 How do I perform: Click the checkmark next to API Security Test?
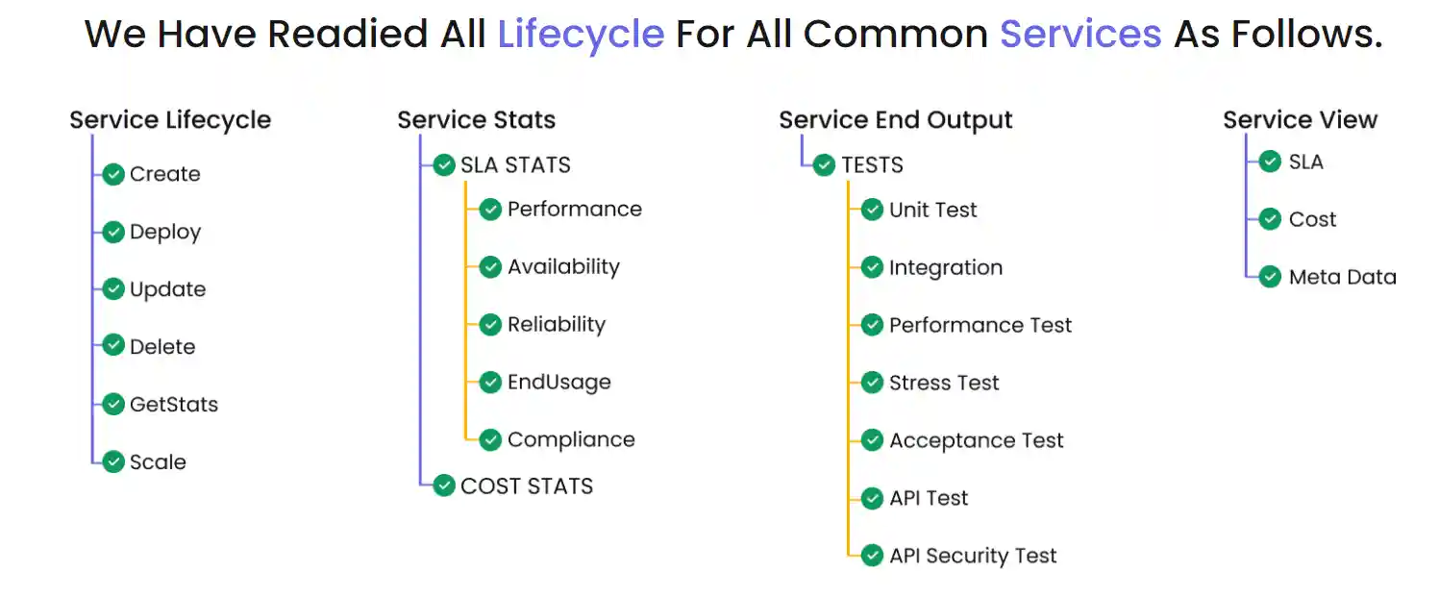(872, 556)
